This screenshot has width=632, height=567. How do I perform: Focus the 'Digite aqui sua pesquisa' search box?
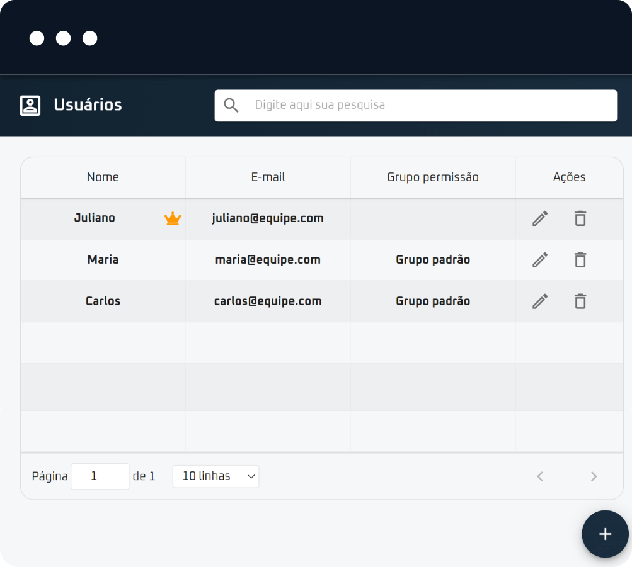(428, 105)
